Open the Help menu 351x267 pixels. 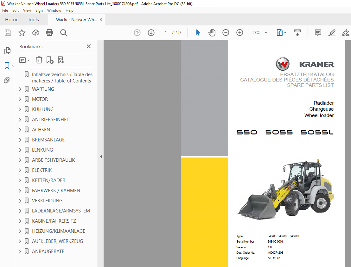tap(69, 10)
